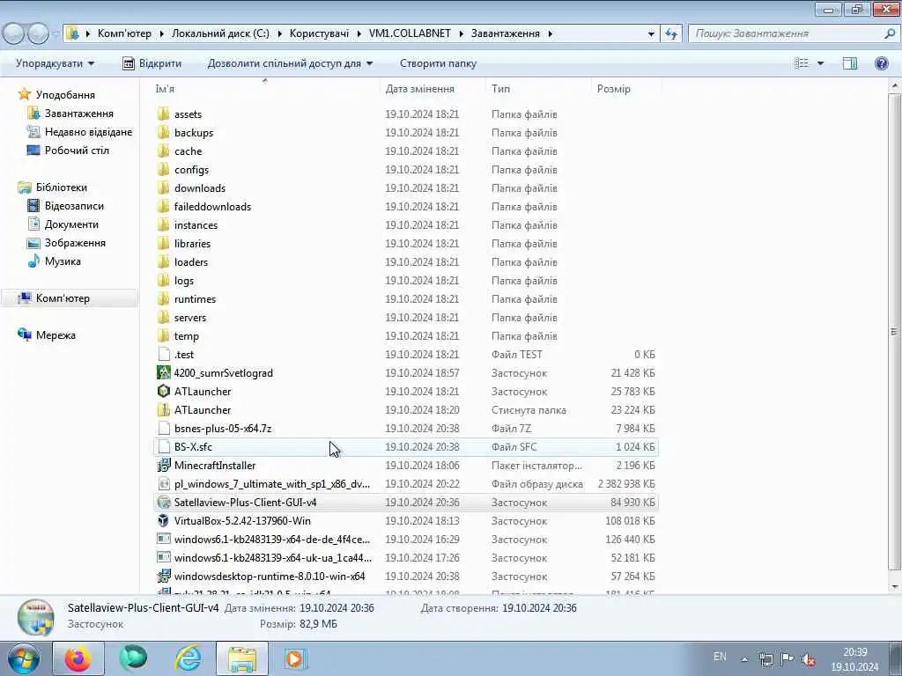
Task: Click the Створити папку button
Action: click(438, 63)
